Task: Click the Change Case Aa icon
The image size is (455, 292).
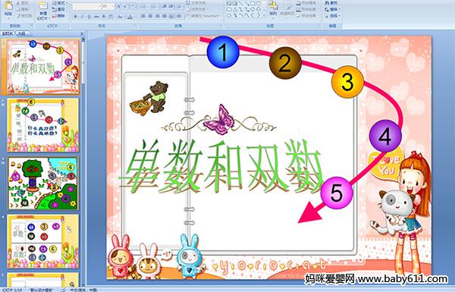Action: tap(120, 17)
